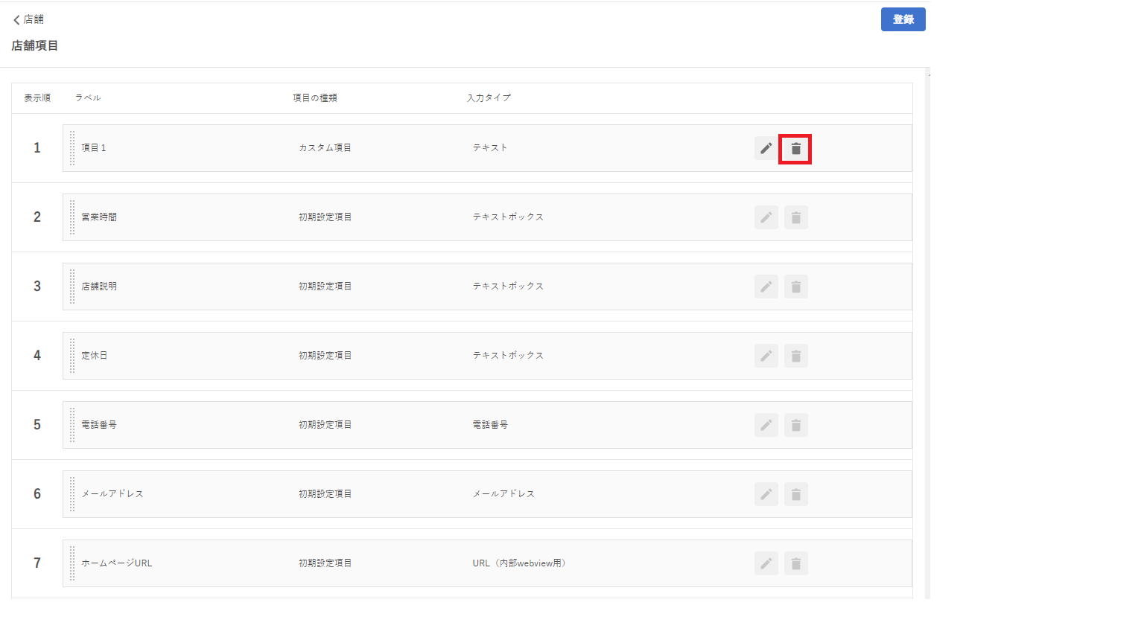Click the 店舗項目 page heading
1144x643 pixels.
35,45
